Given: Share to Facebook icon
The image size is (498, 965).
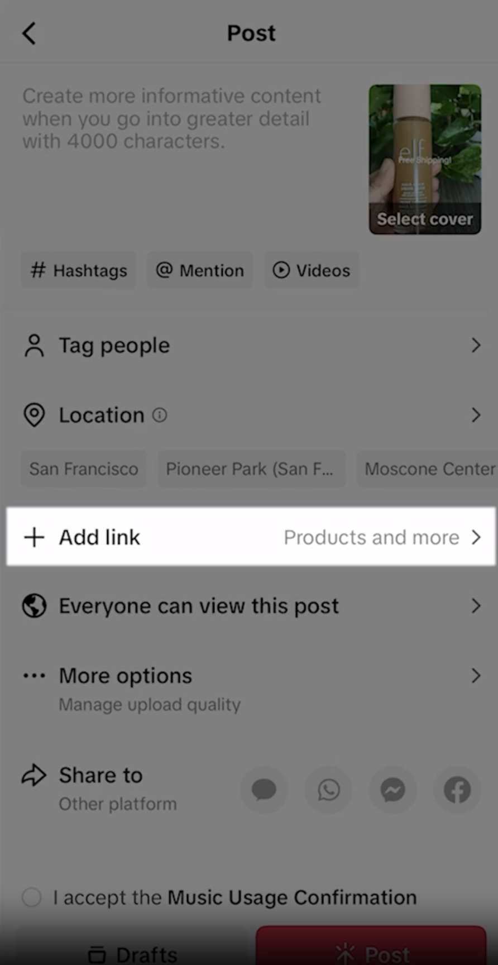Looking at the screenshot, I should tap(457, 790).
